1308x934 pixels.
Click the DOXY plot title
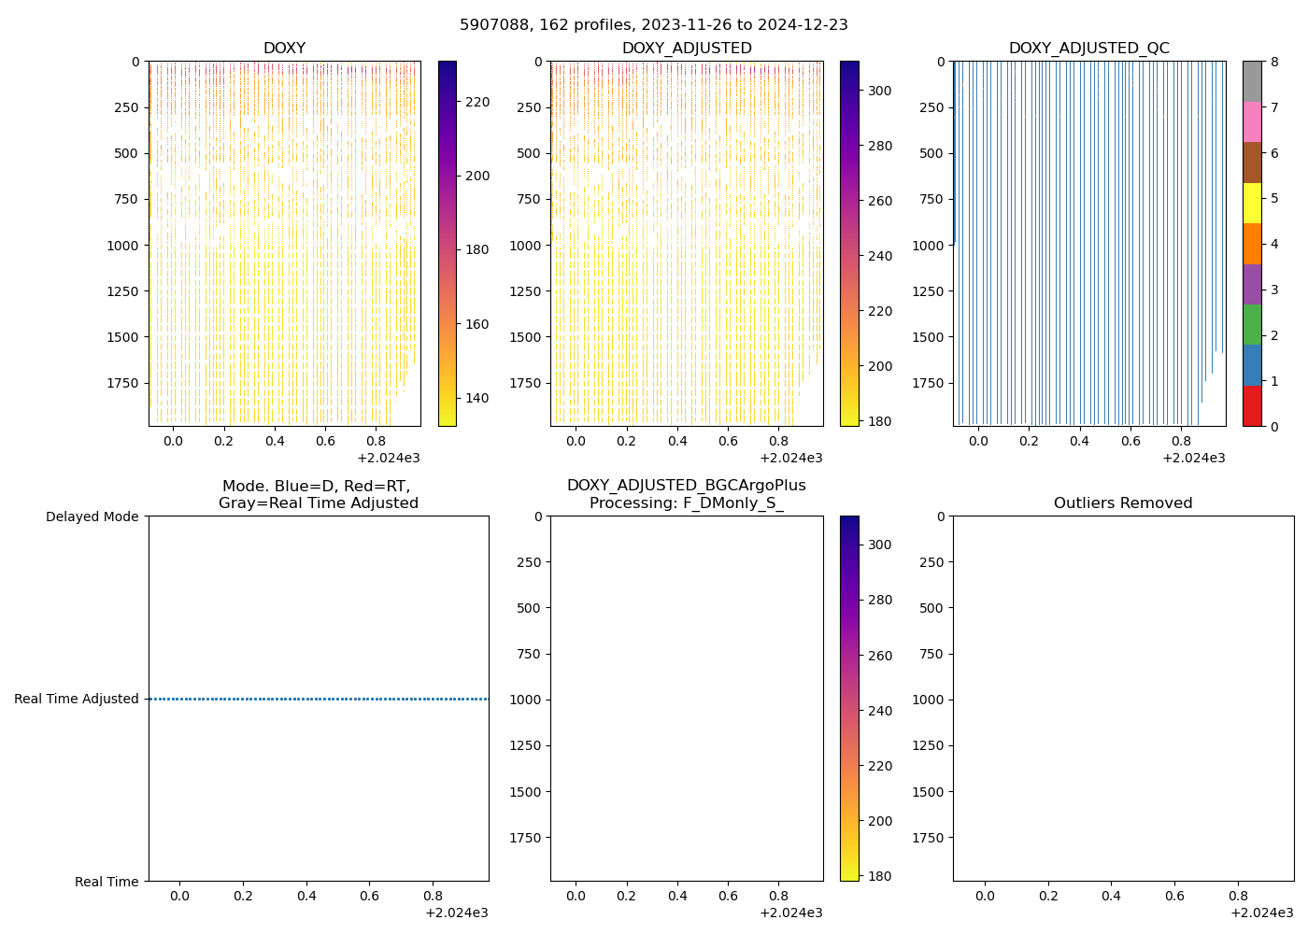pyautogui.click(x=284, y=49)
